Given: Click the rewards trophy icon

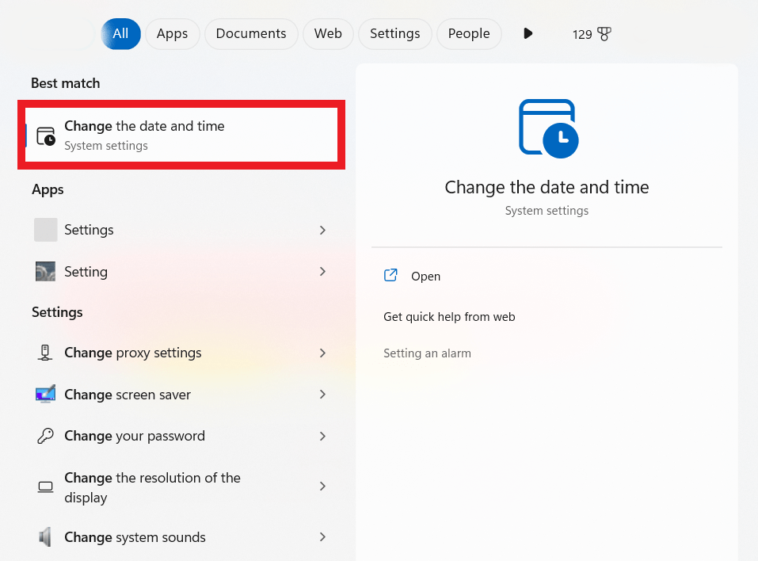Looking at the screenshot, I should tap(604, 34).
